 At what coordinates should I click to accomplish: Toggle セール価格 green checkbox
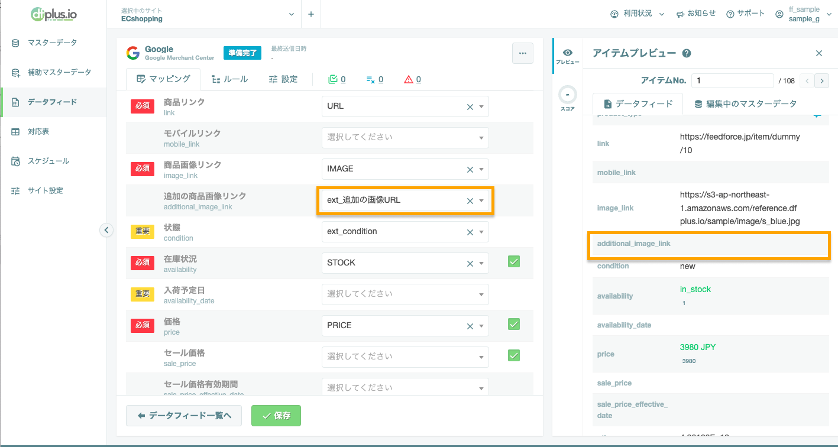pyautogui.click(x=514, y=355)
